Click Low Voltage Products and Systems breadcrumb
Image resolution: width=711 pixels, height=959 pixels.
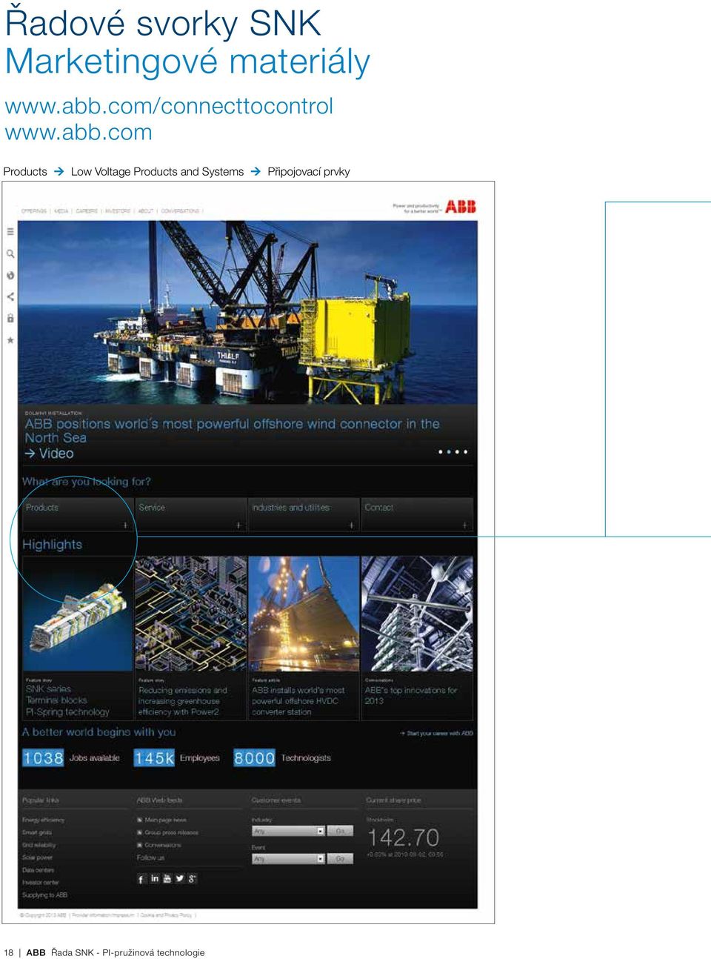(157, 172)
